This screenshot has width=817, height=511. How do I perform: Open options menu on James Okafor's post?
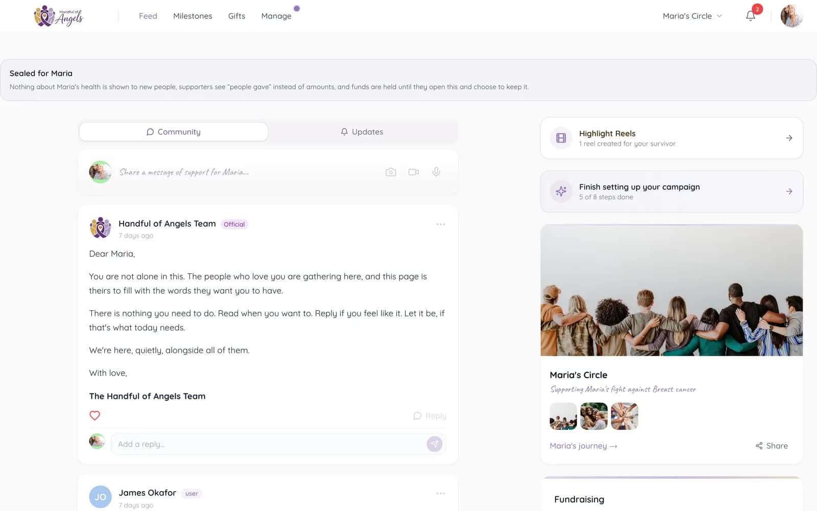[441, 494]
